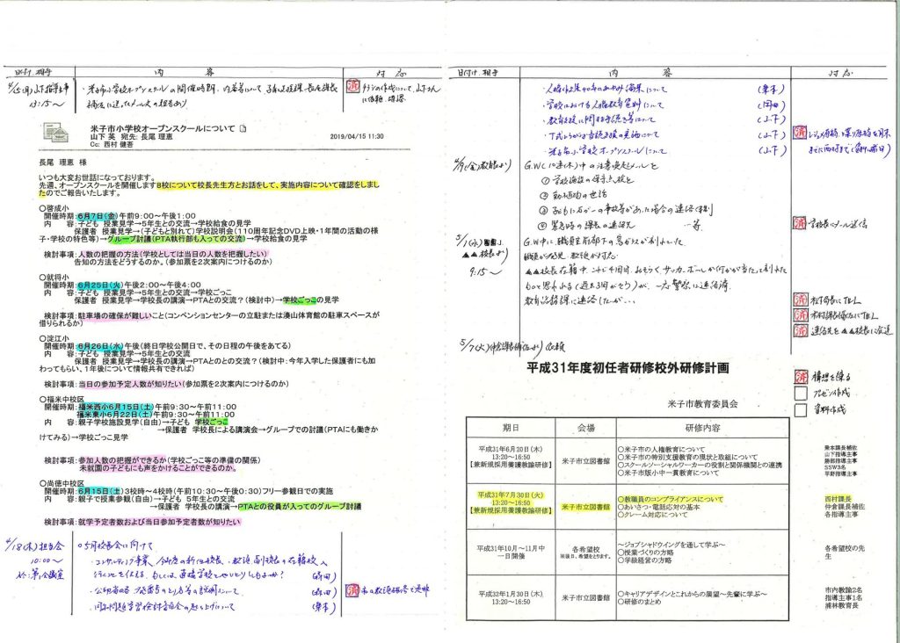900x643 pixels.
Task: Click the email subject 米子市小学校オープンスクールについて
Action: click(163, 128)
